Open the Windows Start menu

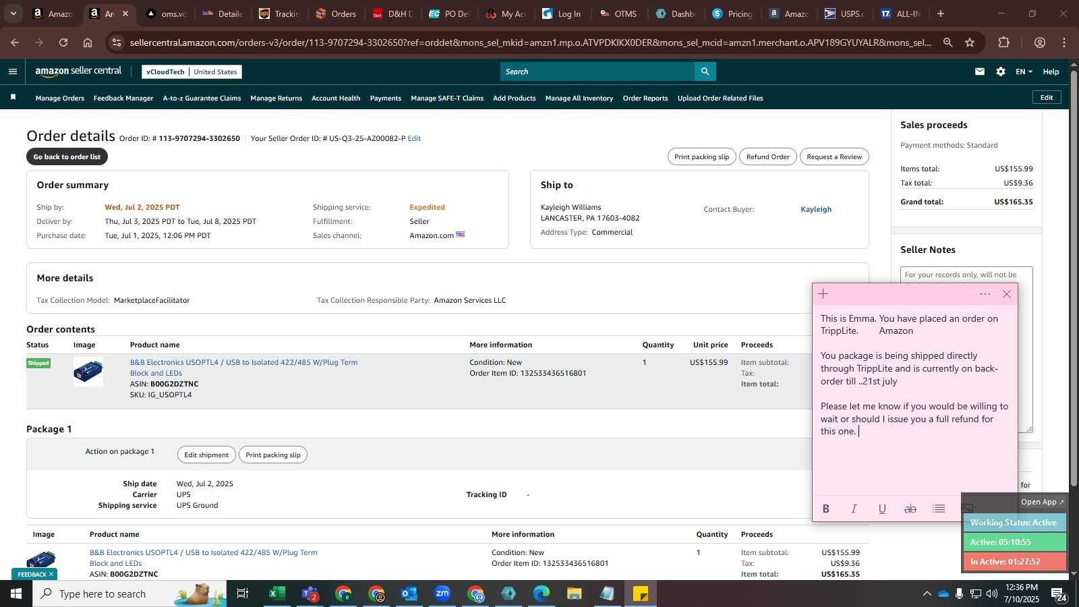[x=16, y=594]
